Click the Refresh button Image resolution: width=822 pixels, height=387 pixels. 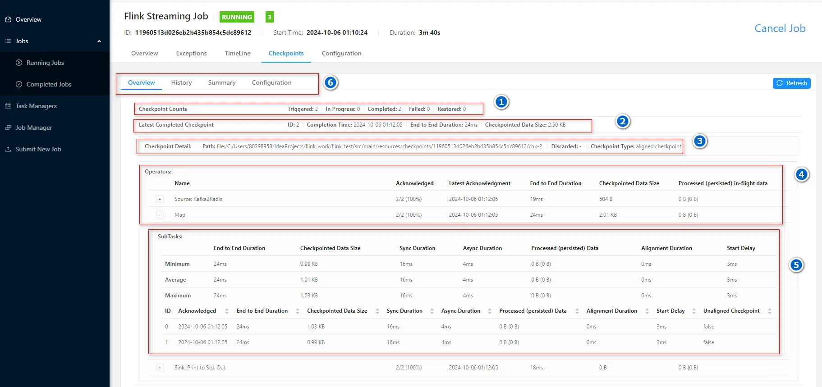(x=792, y=83)
